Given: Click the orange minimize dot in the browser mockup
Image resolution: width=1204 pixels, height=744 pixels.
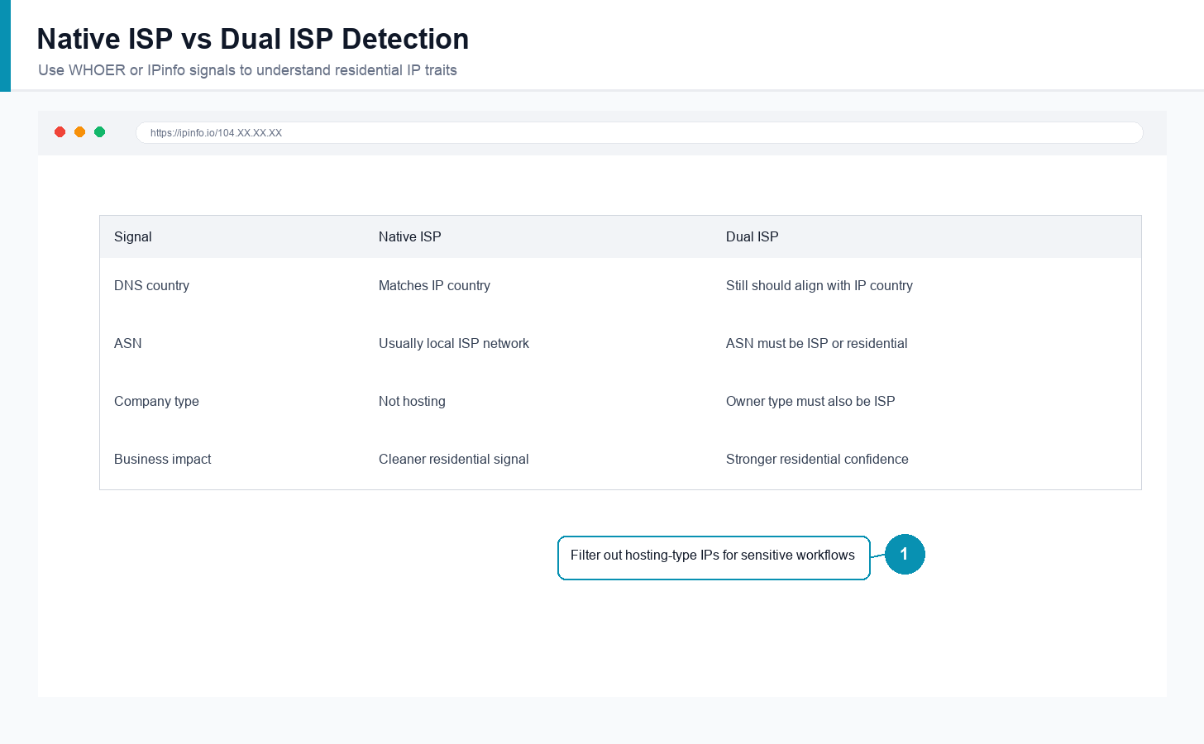Looking at the screenshot, I should (80, 132).
